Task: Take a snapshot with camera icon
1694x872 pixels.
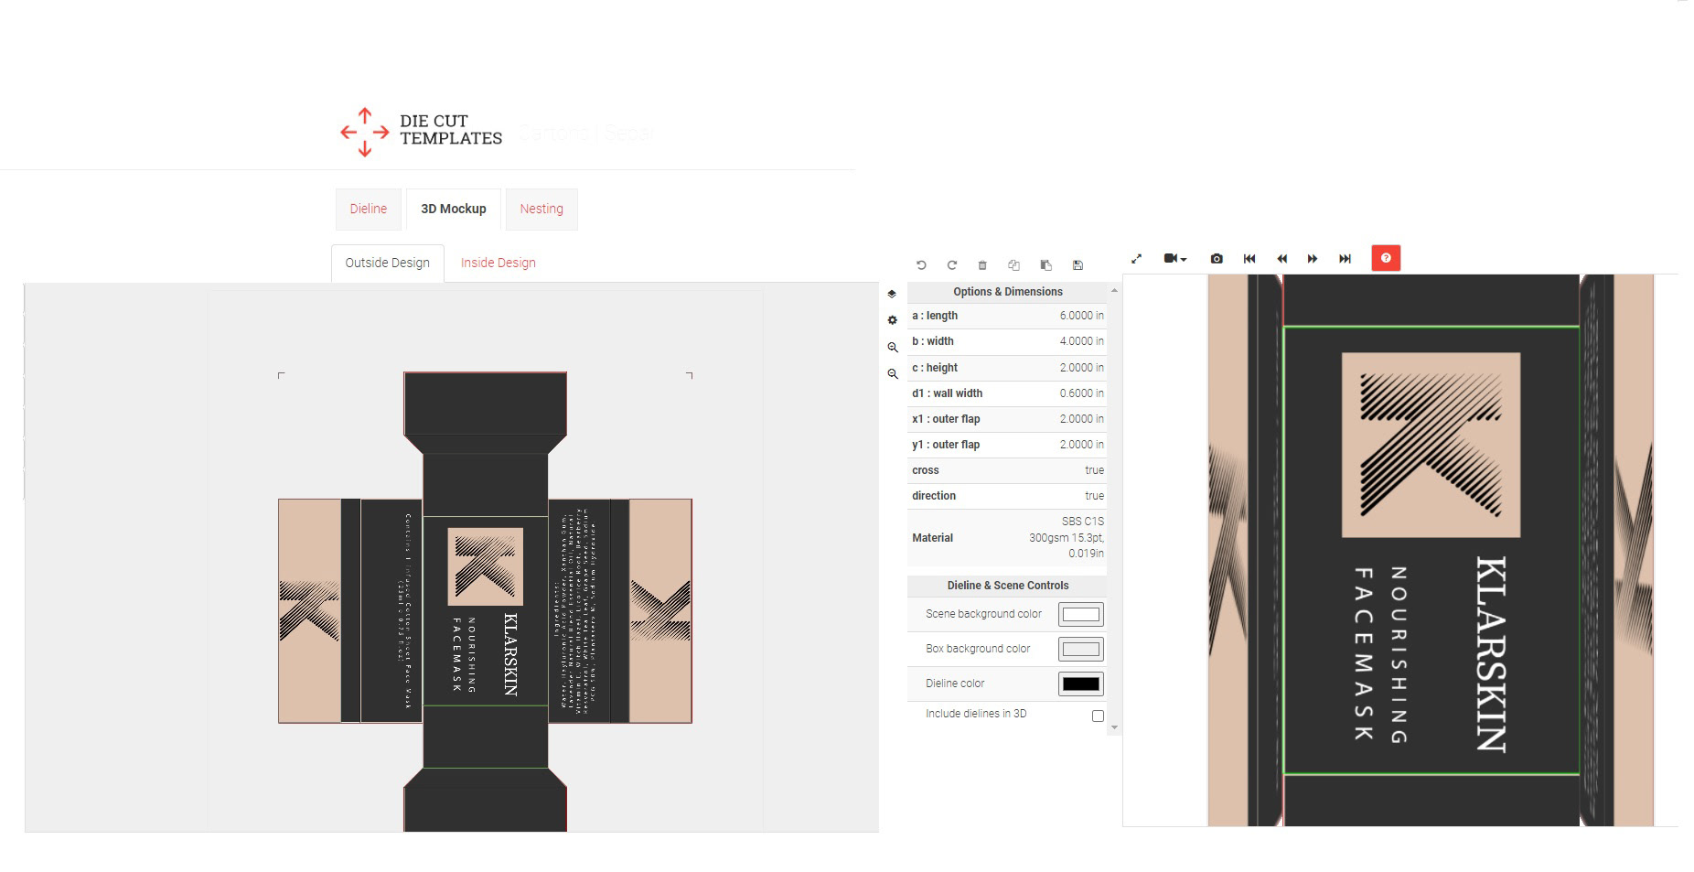Action: tap(1217, 259)
